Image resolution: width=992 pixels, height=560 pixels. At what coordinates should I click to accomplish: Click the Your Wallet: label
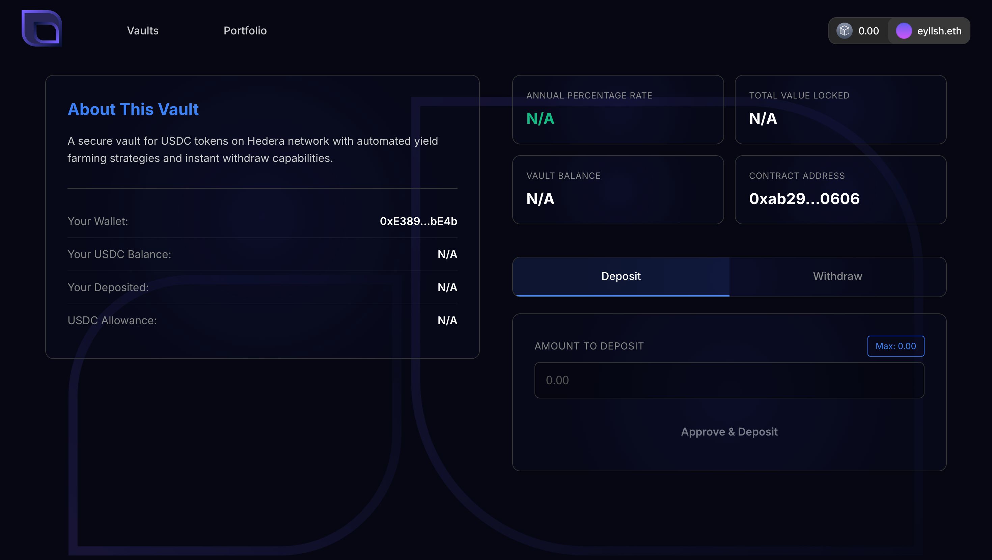click(98, 221)
